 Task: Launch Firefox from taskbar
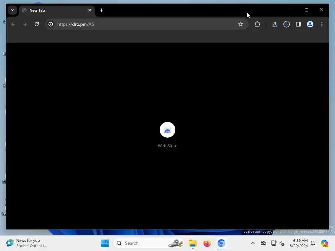click(207, 243)
